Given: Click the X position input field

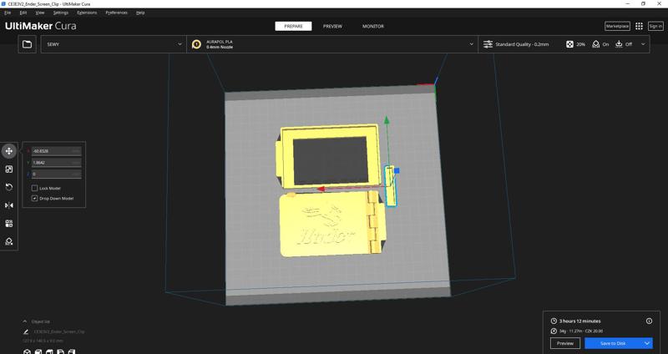Looking at the screenshot, I should [x=56, y=151].
